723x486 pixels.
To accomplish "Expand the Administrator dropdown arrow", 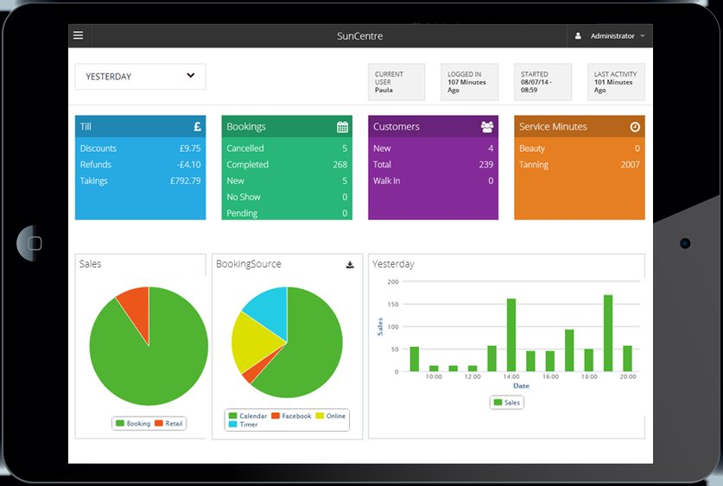I will pos(643,36).
